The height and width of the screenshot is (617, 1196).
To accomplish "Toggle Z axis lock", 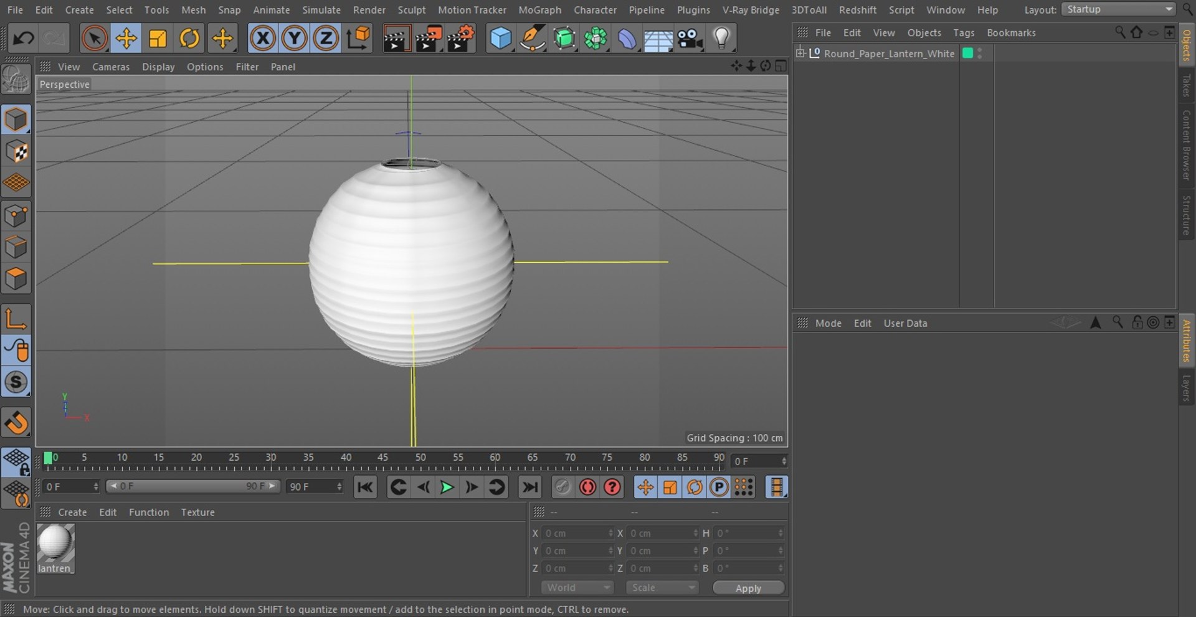I will (325, 39).
